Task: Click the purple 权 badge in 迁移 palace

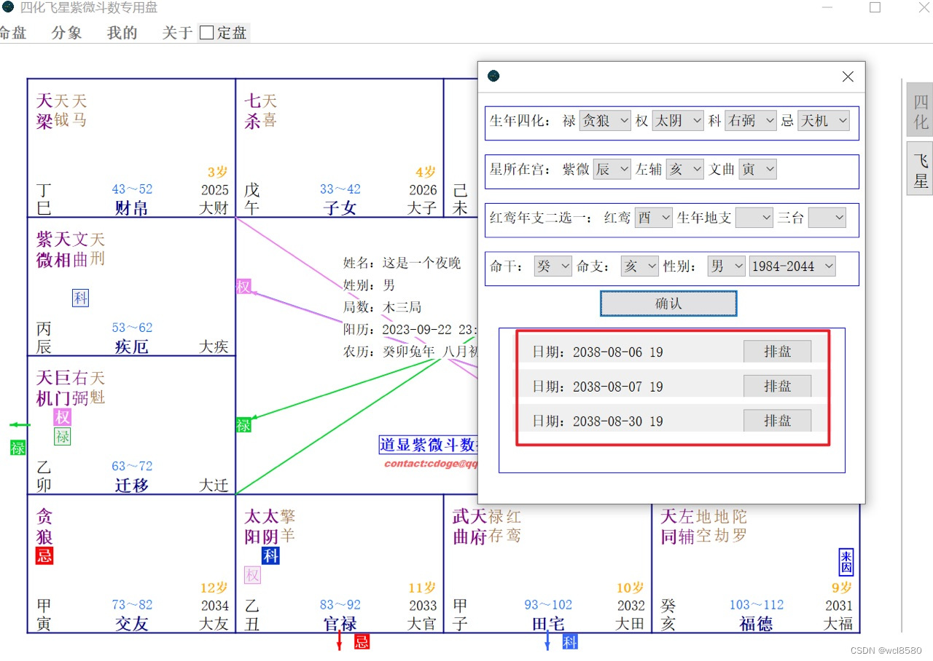Action: 63,417
